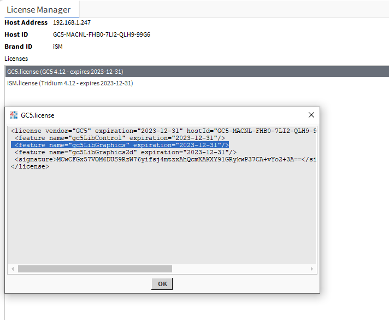Click the closing </license> tag line
The width and height of the screenshot is (389, 320).
[x=30, y=166]
